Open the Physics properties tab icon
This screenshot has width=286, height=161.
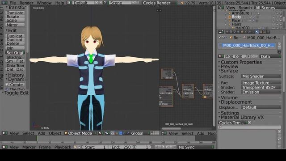pyautogui.click(x=269, y=32)
